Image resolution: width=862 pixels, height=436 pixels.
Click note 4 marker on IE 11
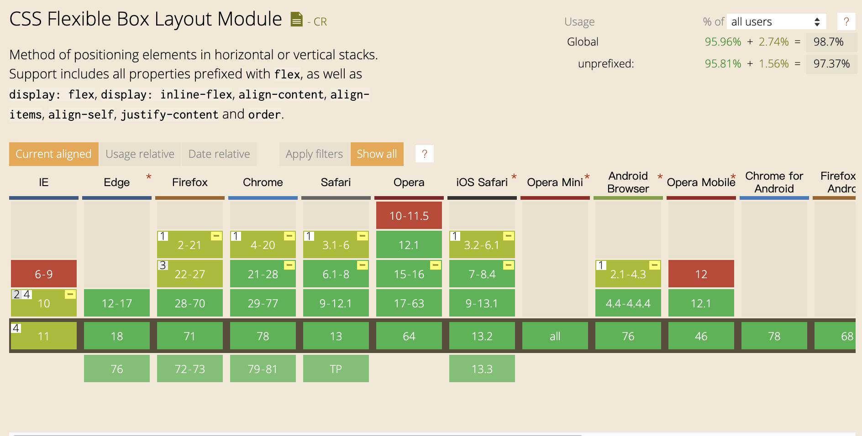click(16, 328)
